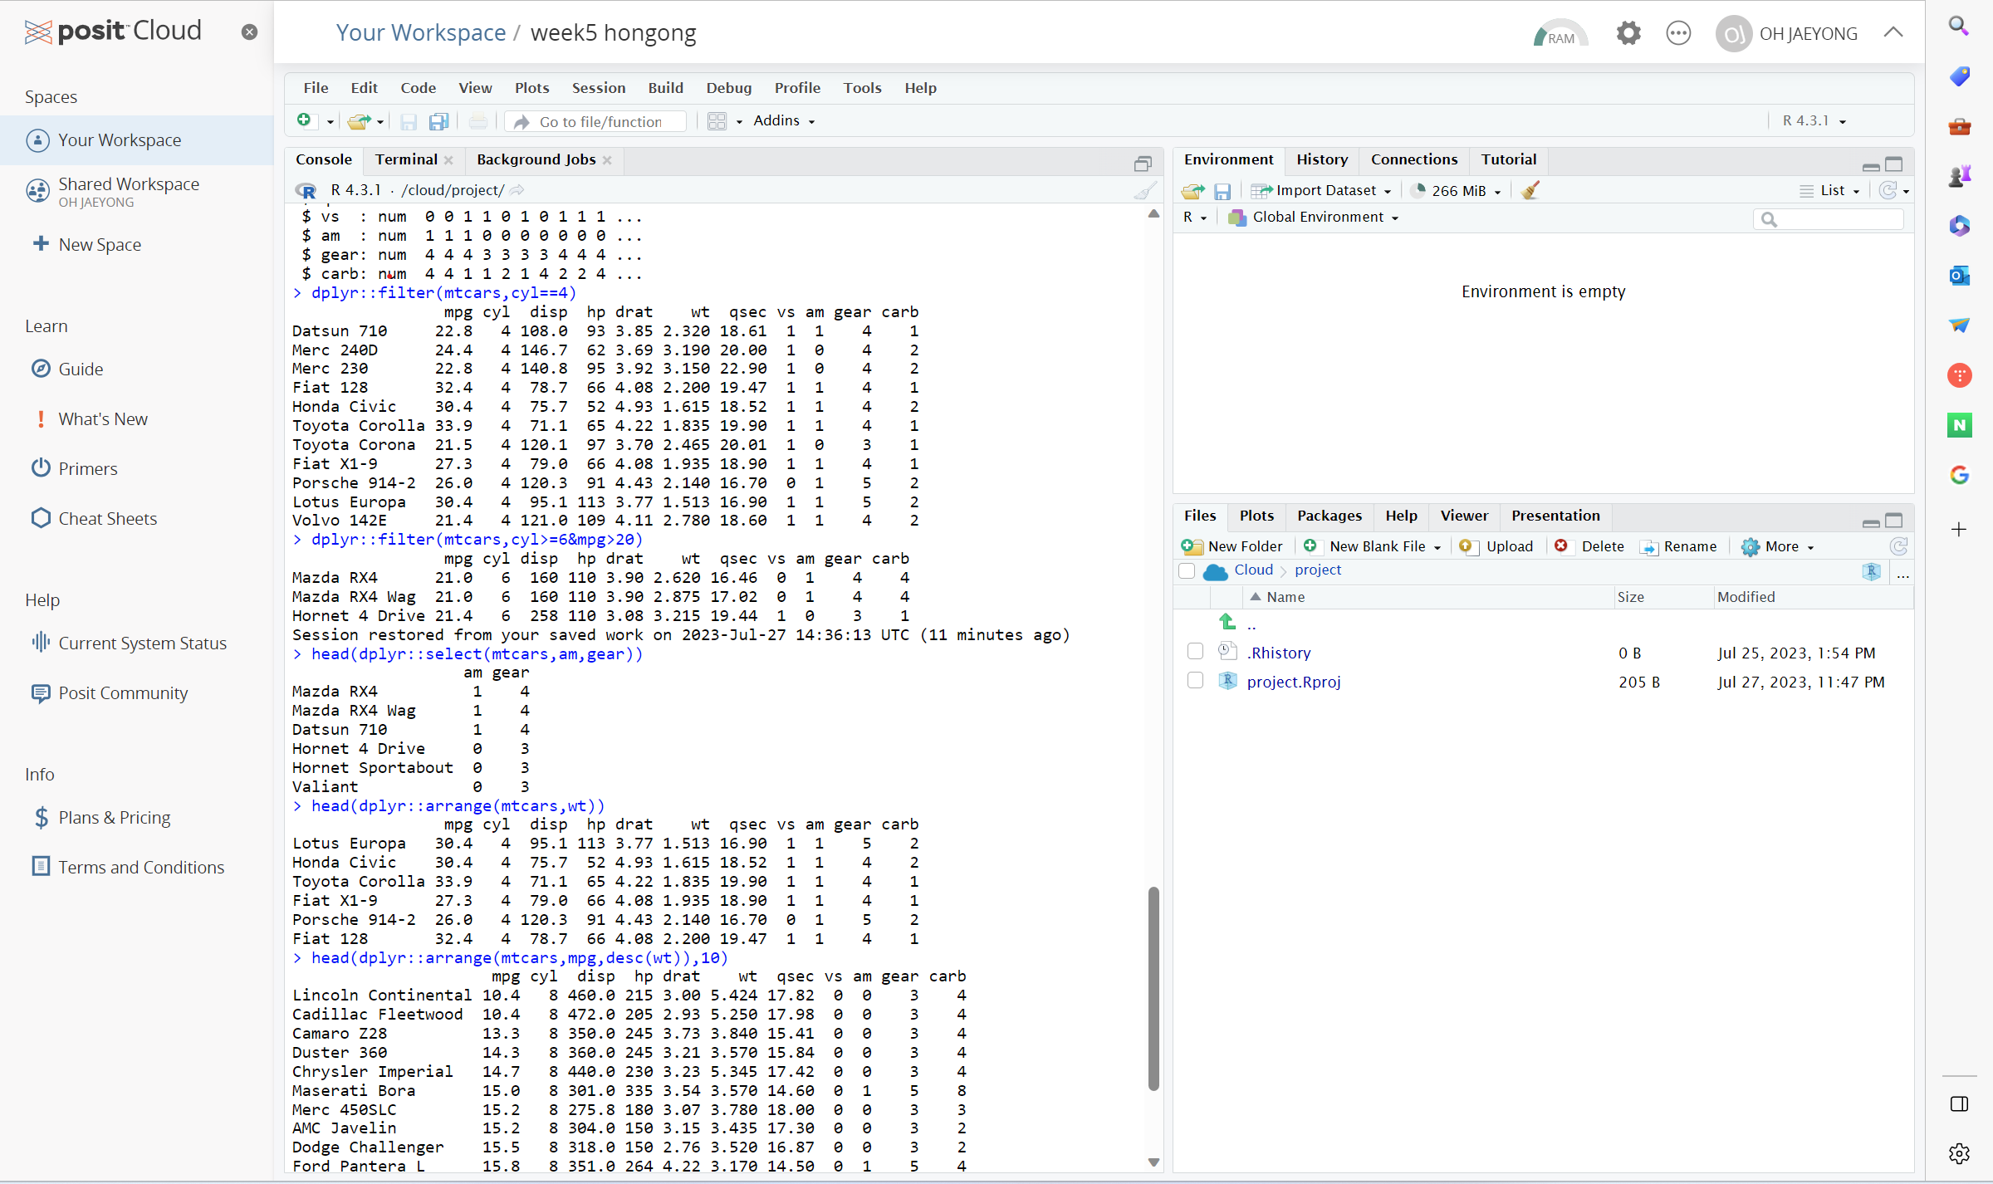This screenshot has width=1993, height=1184.
Task: Open the project.Rproj file link
Action: pyautogui.click(x=1293, y=682)
